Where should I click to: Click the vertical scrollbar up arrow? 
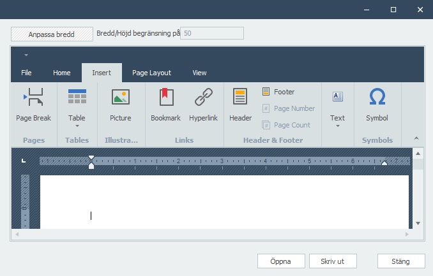pyautogui.click(x=418, y=154)
